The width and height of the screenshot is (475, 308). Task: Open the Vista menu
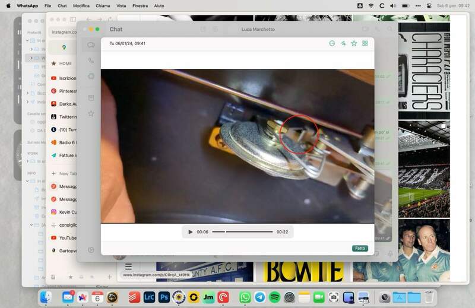121,6
